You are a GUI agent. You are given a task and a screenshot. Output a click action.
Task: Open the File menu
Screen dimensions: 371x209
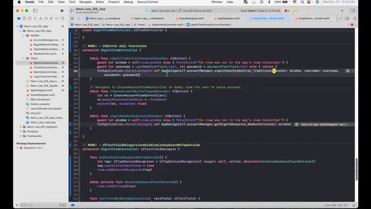[41, 2]
